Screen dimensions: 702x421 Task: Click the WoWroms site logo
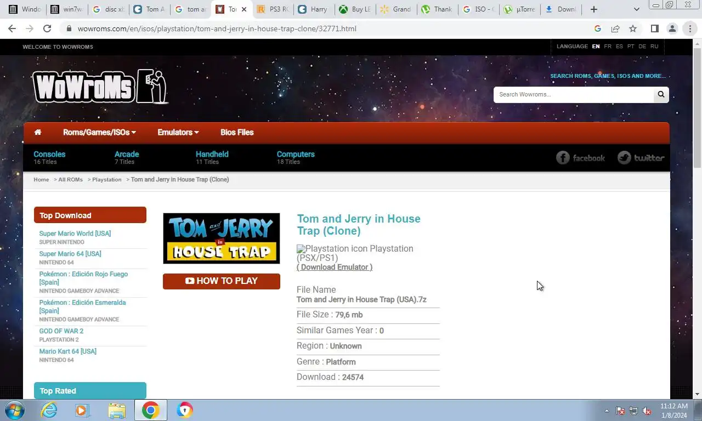coord(100,87)
